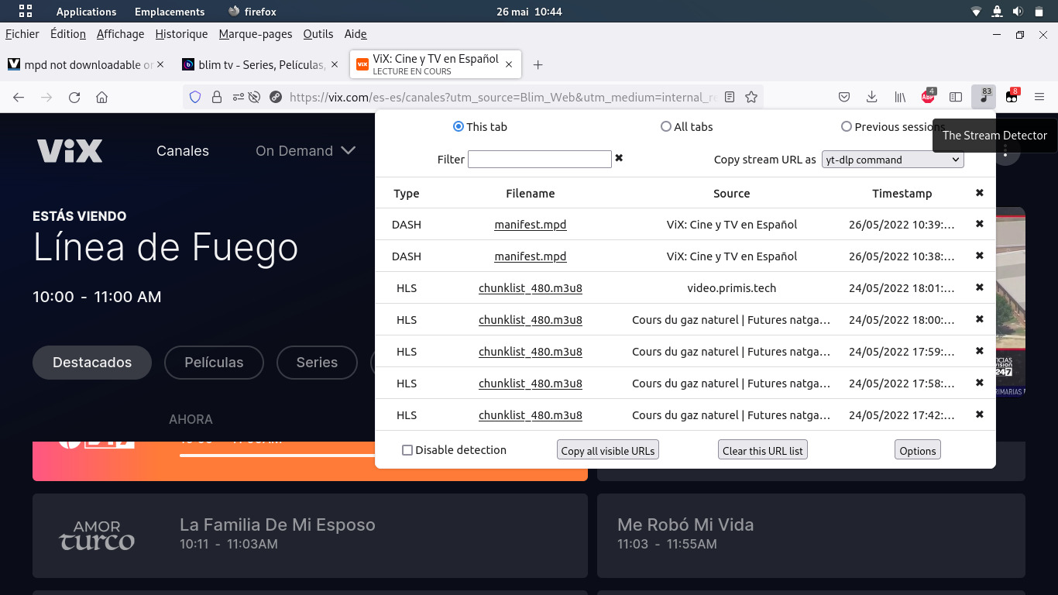Expand the On Demand menu
Screen dimensions: 1058x595
pyautogui.click(x=306, y=151)
